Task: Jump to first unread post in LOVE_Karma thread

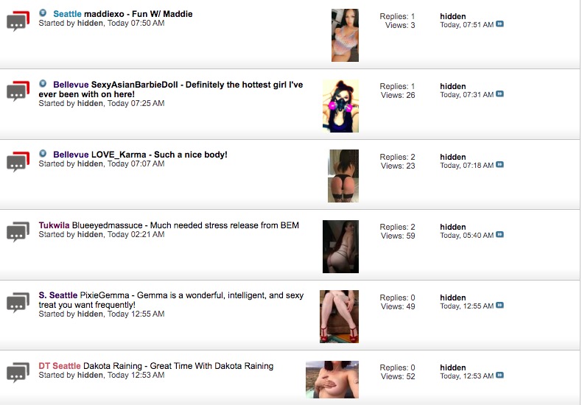Action: tap(43, 153)
